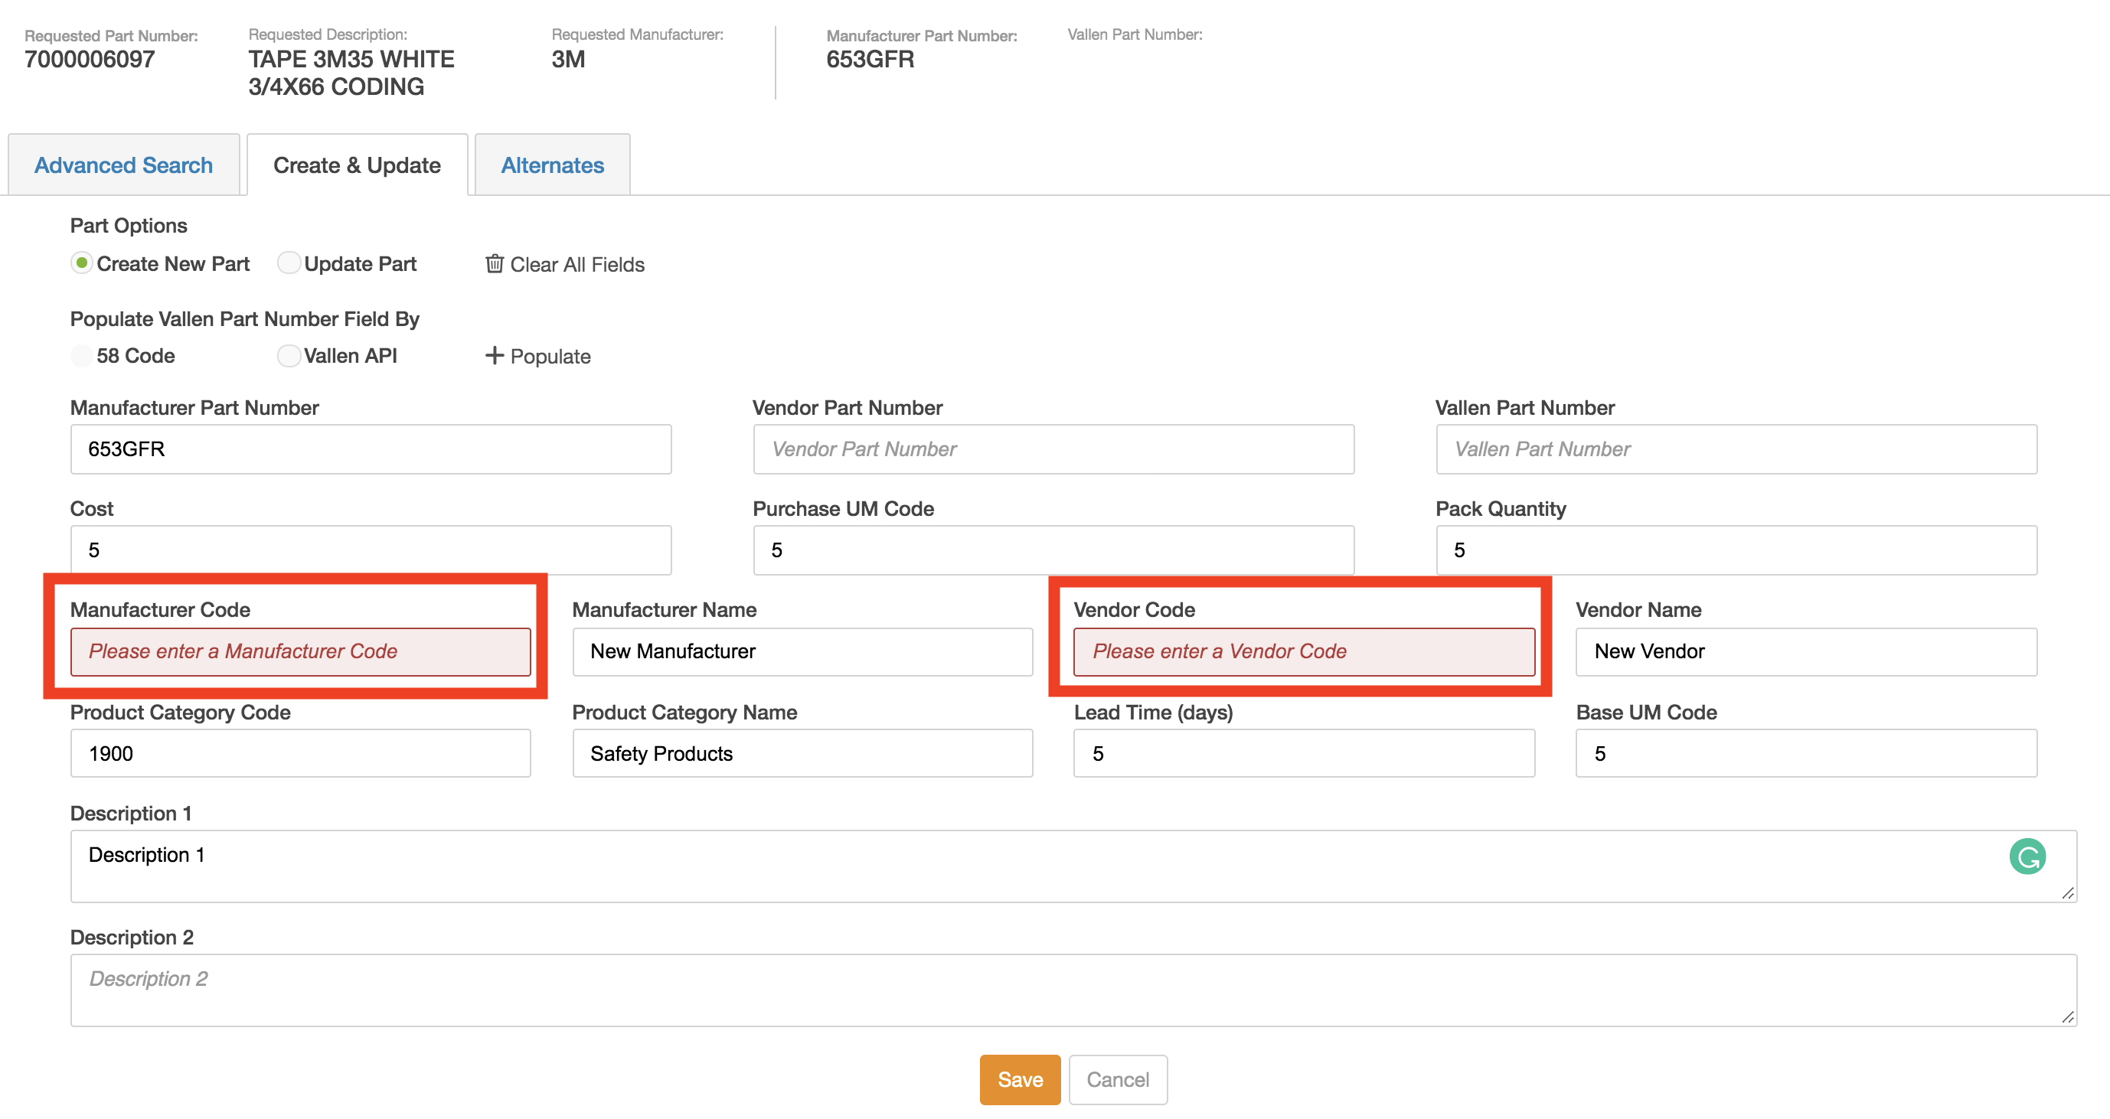Switch to the Alternates tab
The image size is (2110, 1119).
pos(552,165)
